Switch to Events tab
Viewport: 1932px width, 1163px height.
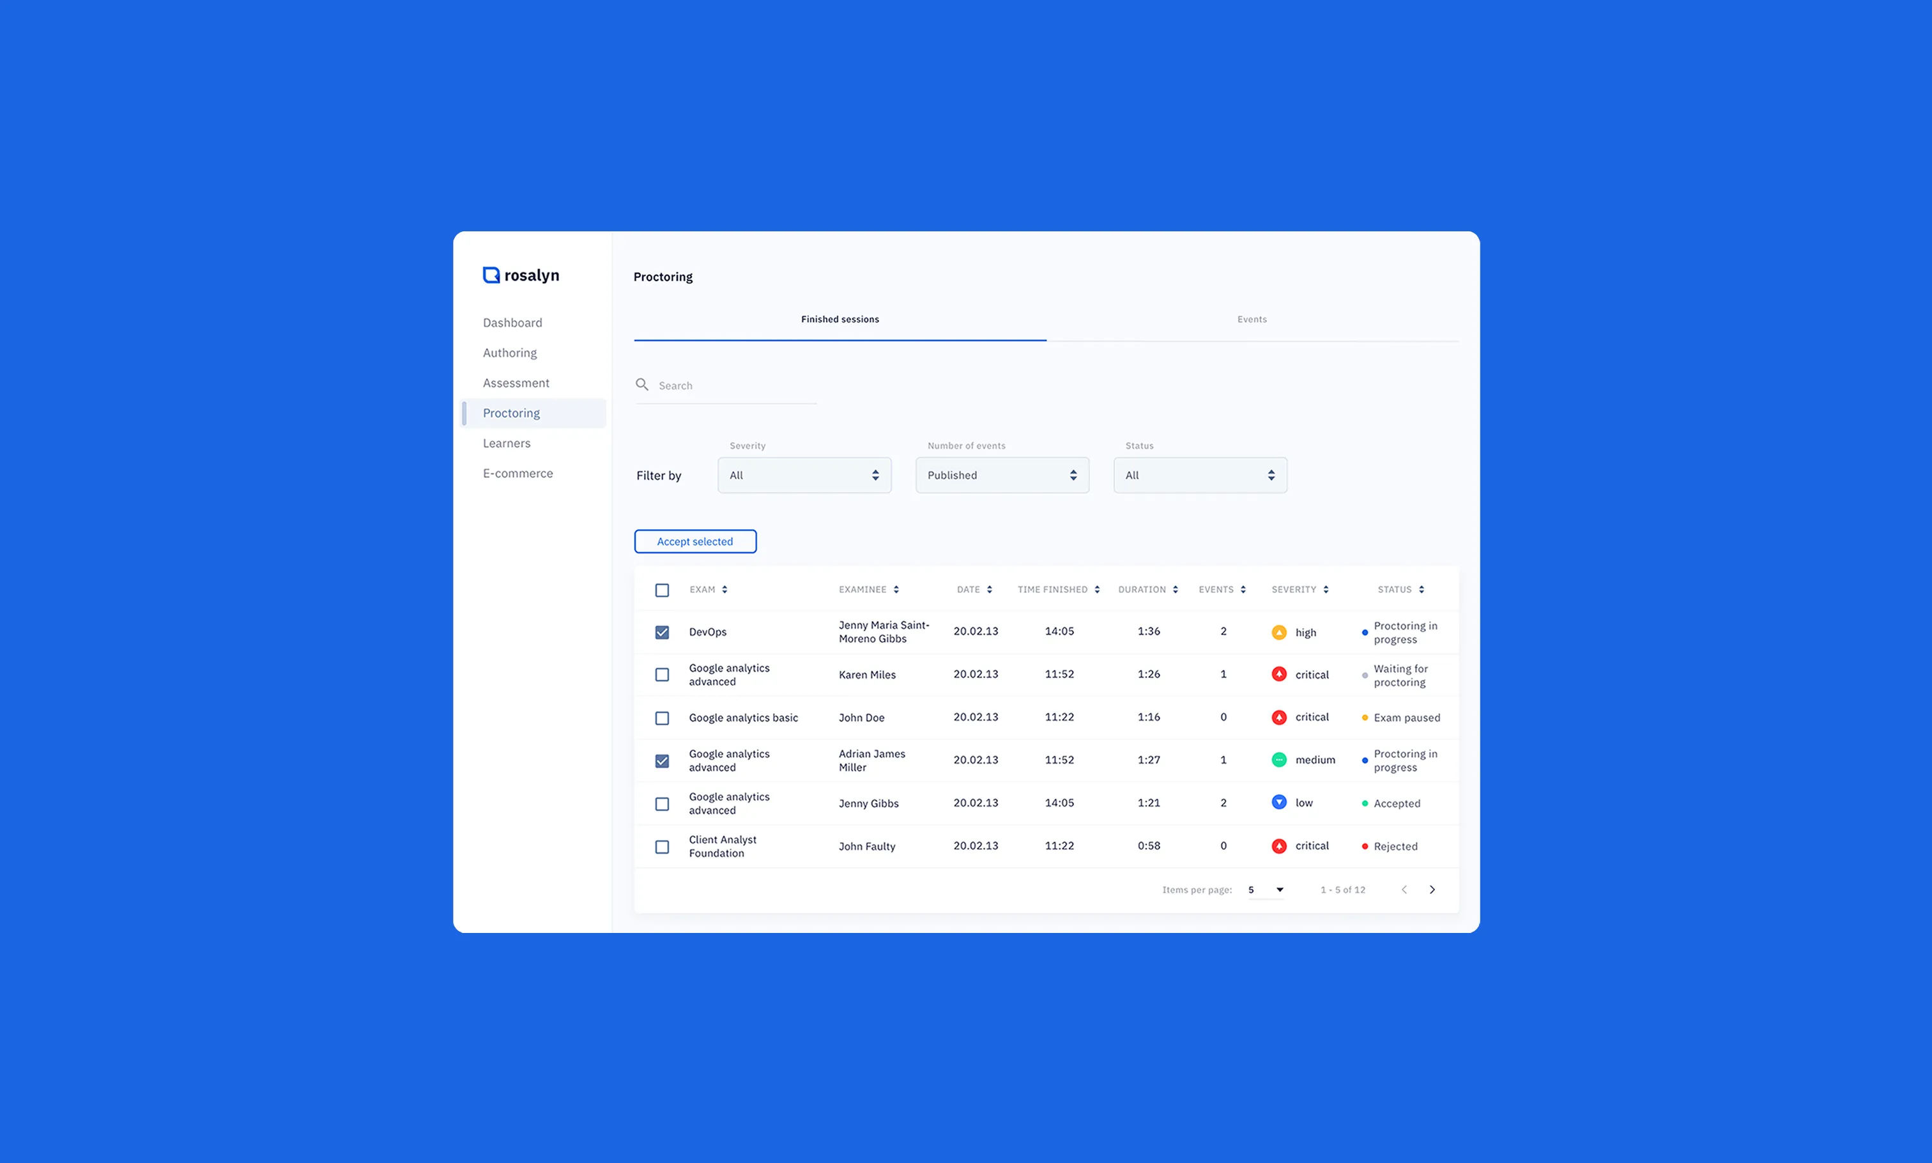pyautogui.click(x=1252, y=320)
